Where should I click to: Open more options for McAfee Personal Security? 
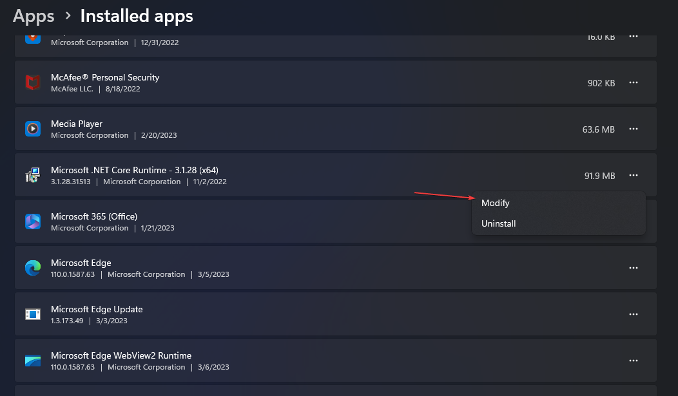[634, 82]
